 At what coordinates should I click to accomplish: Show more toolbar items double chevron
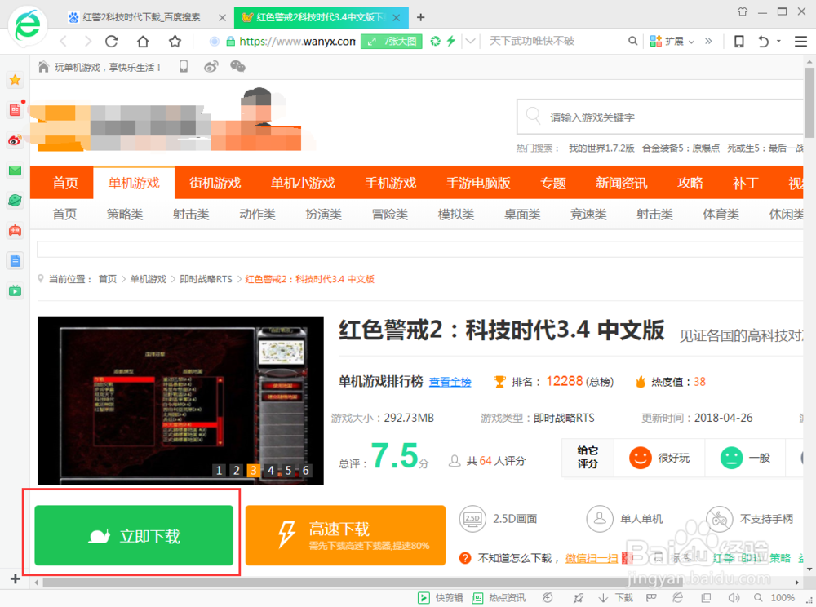click(708, 41)
